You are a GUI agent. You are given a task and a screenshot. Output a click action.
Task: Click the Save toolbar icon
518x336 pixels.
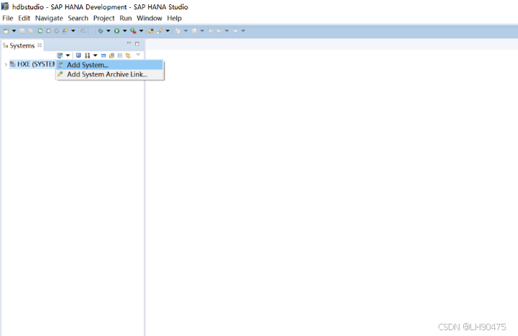22,31
